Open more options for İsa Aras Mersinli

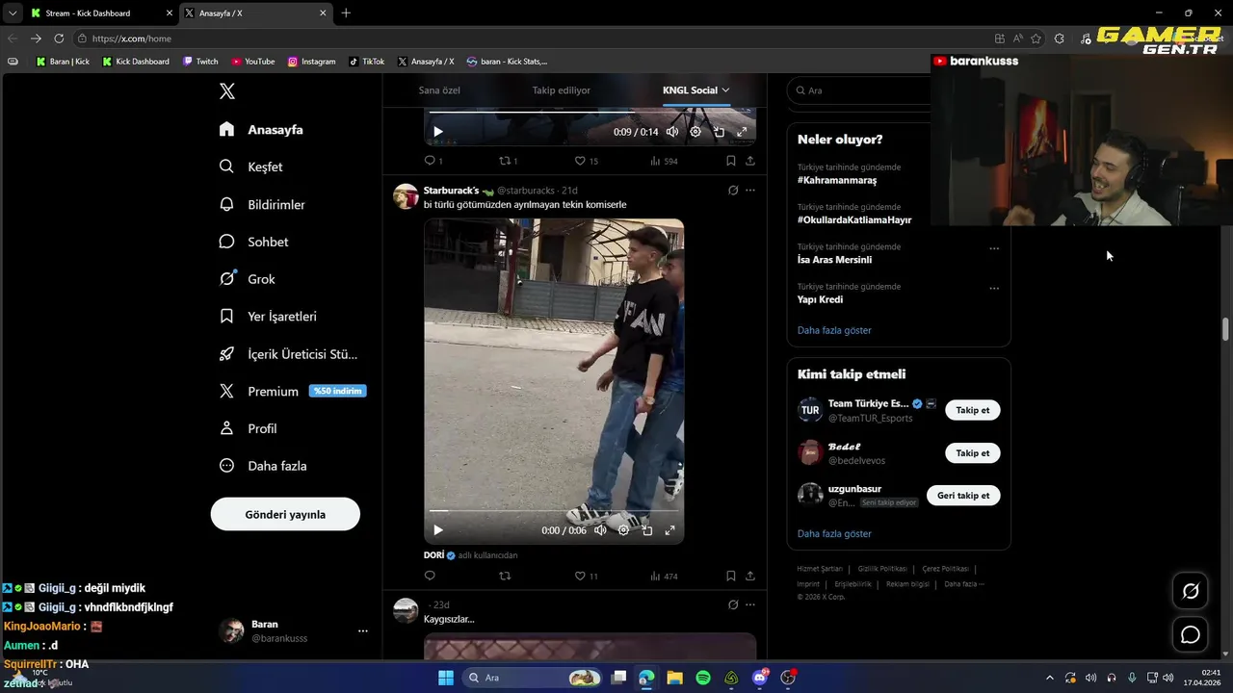click(994, 248)
